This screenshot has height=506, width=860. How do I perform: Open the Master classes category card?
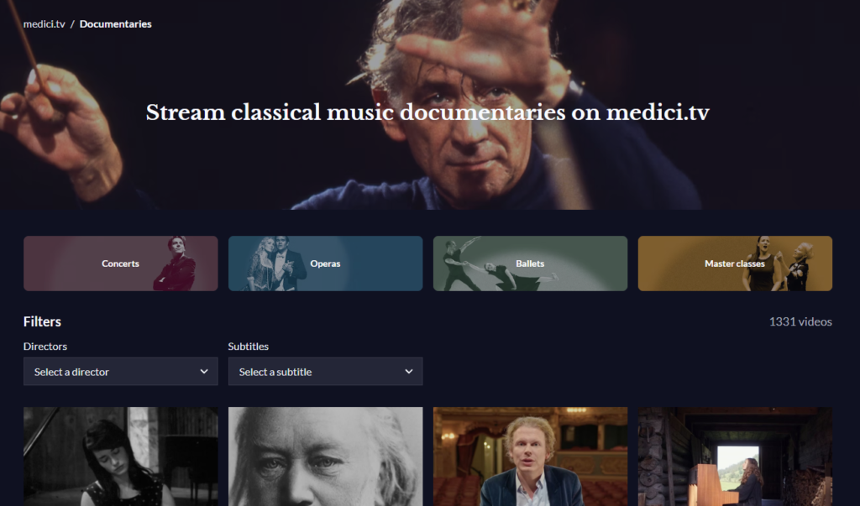pyautogui.click(x=735, y=263)
